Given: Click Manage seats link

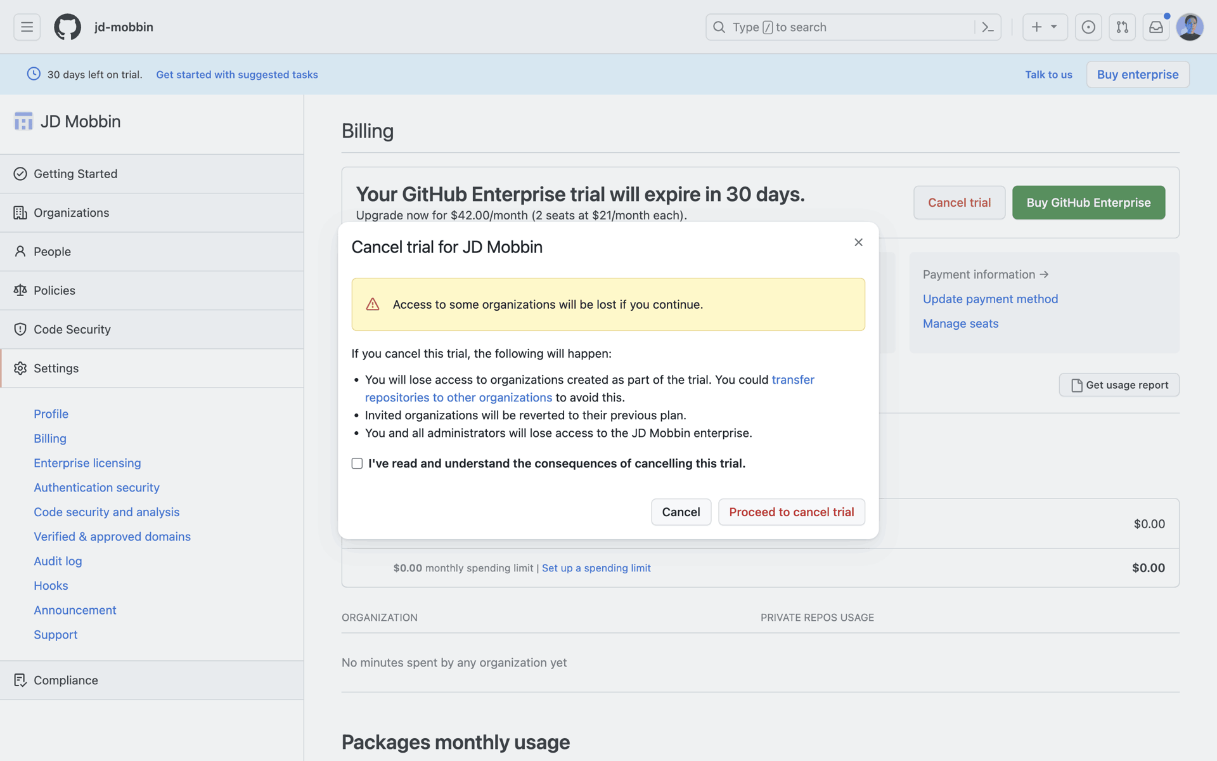Looking at the screenshot, I should [960, 324].
